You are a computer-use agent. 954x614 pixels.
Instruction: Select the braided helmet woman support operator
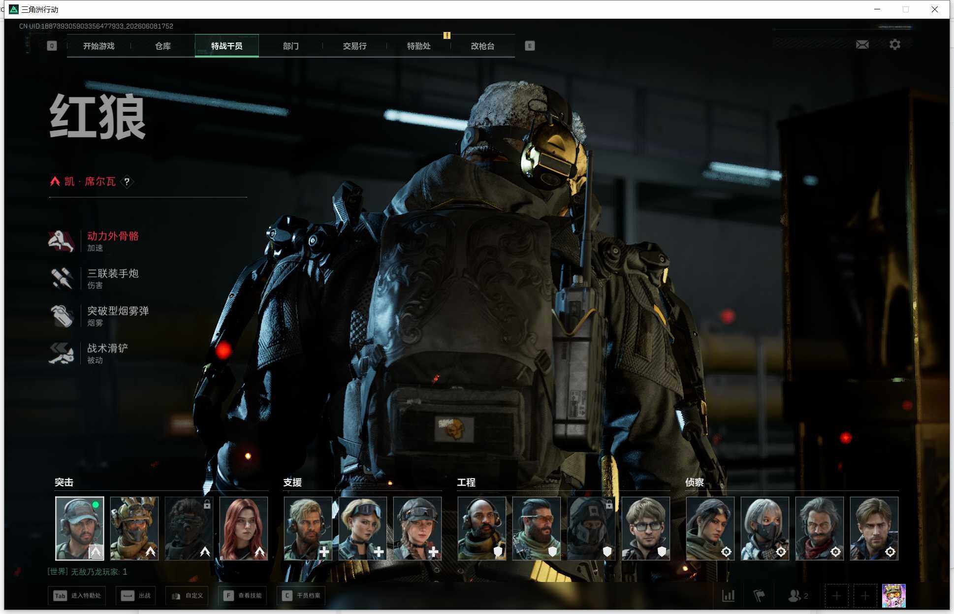417,528
